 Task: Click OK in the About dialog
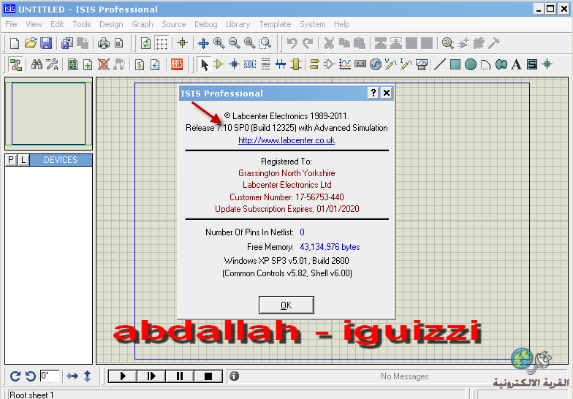click(286, 305)
